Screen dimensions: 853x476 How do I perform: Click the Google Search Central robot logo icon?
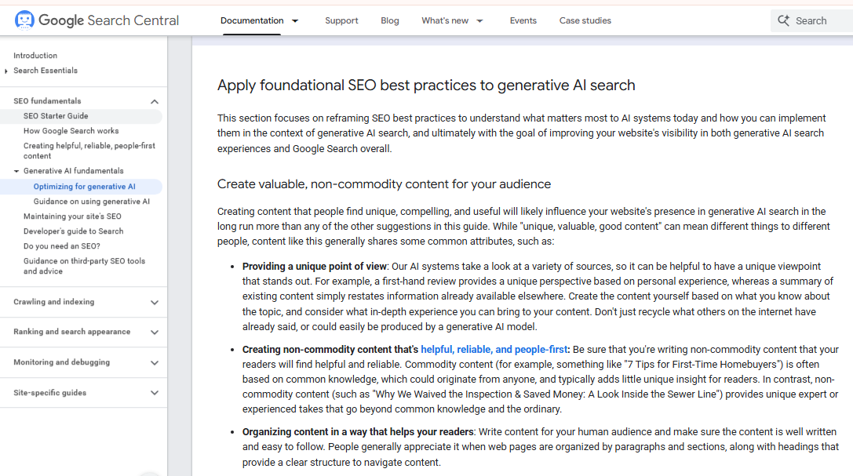(24, 20)
